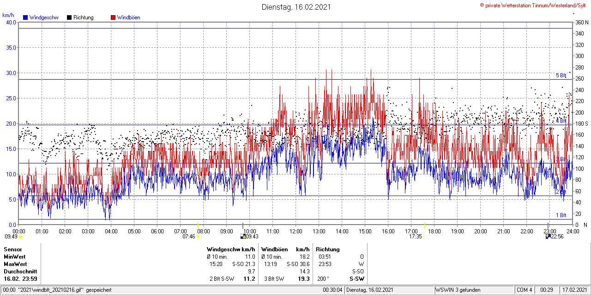Click the 16.02. 23:59 row label
The height and width of the screenshot is (295, 591).
click(x=20, y=279)
